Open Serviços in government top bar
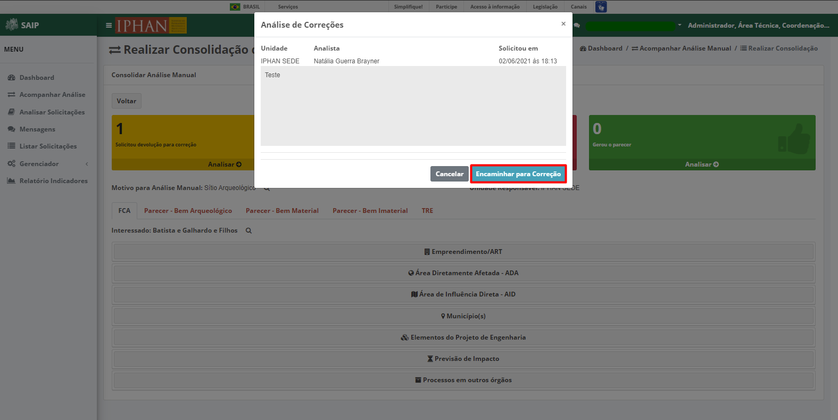 point(288,7)
